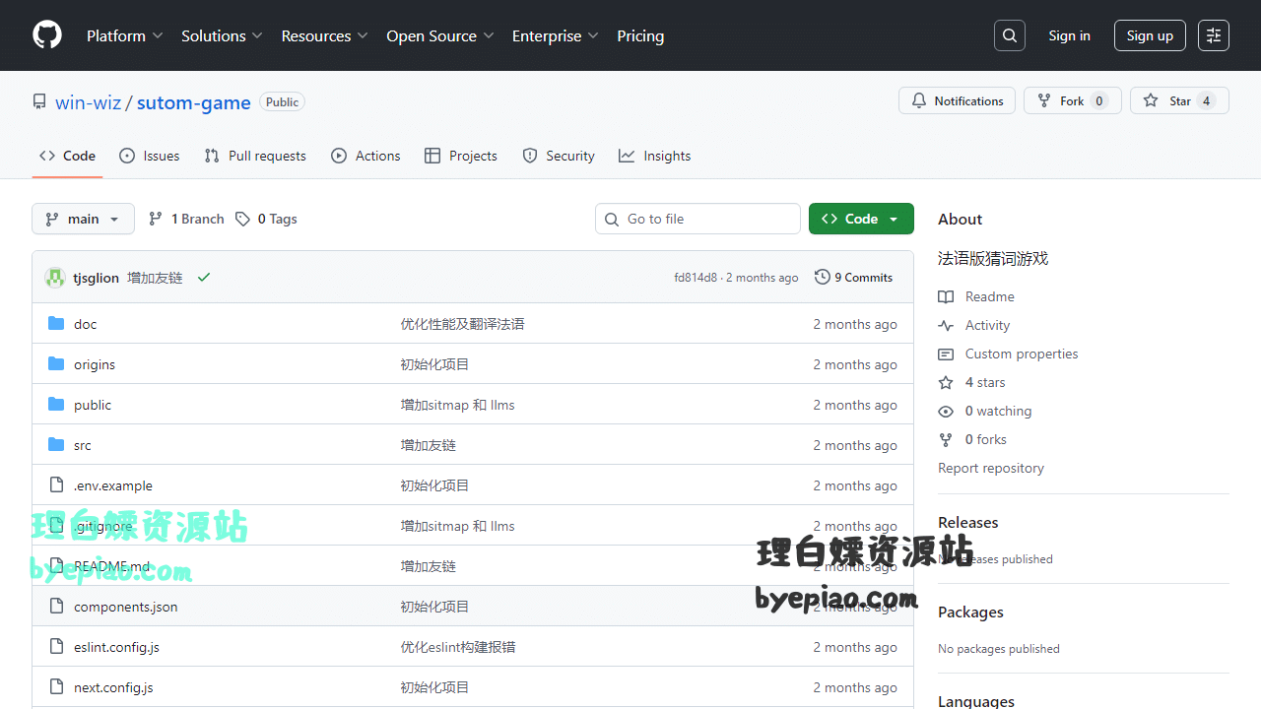
Task: View the 0 Tags list
Action: pyautogui.click(x=266, y=219)
